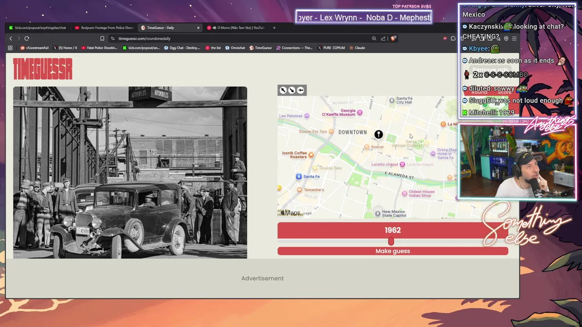Viewport: 582px width, 327px height.
Task: Select Iconik Coffee Roasters map marker
Action: point(311,155)
